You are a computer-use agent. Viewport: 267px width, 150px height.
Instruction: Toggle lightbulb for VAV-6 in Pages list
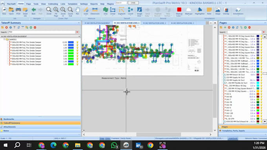(x=262, y=94)
